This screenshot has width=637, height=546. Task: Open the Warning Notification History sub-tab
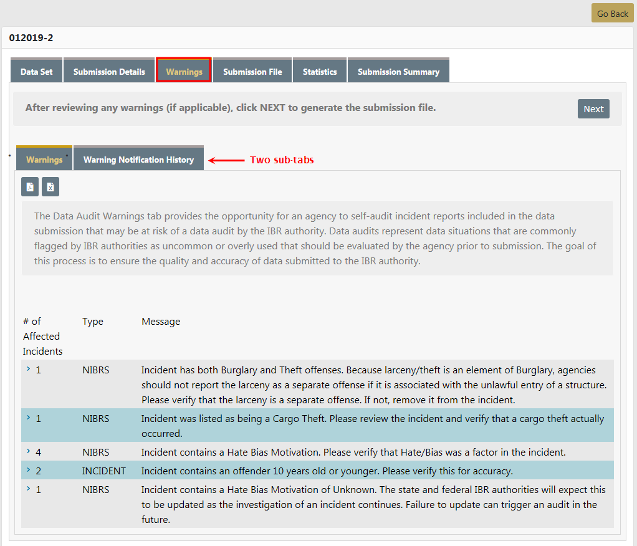[138, 160]
